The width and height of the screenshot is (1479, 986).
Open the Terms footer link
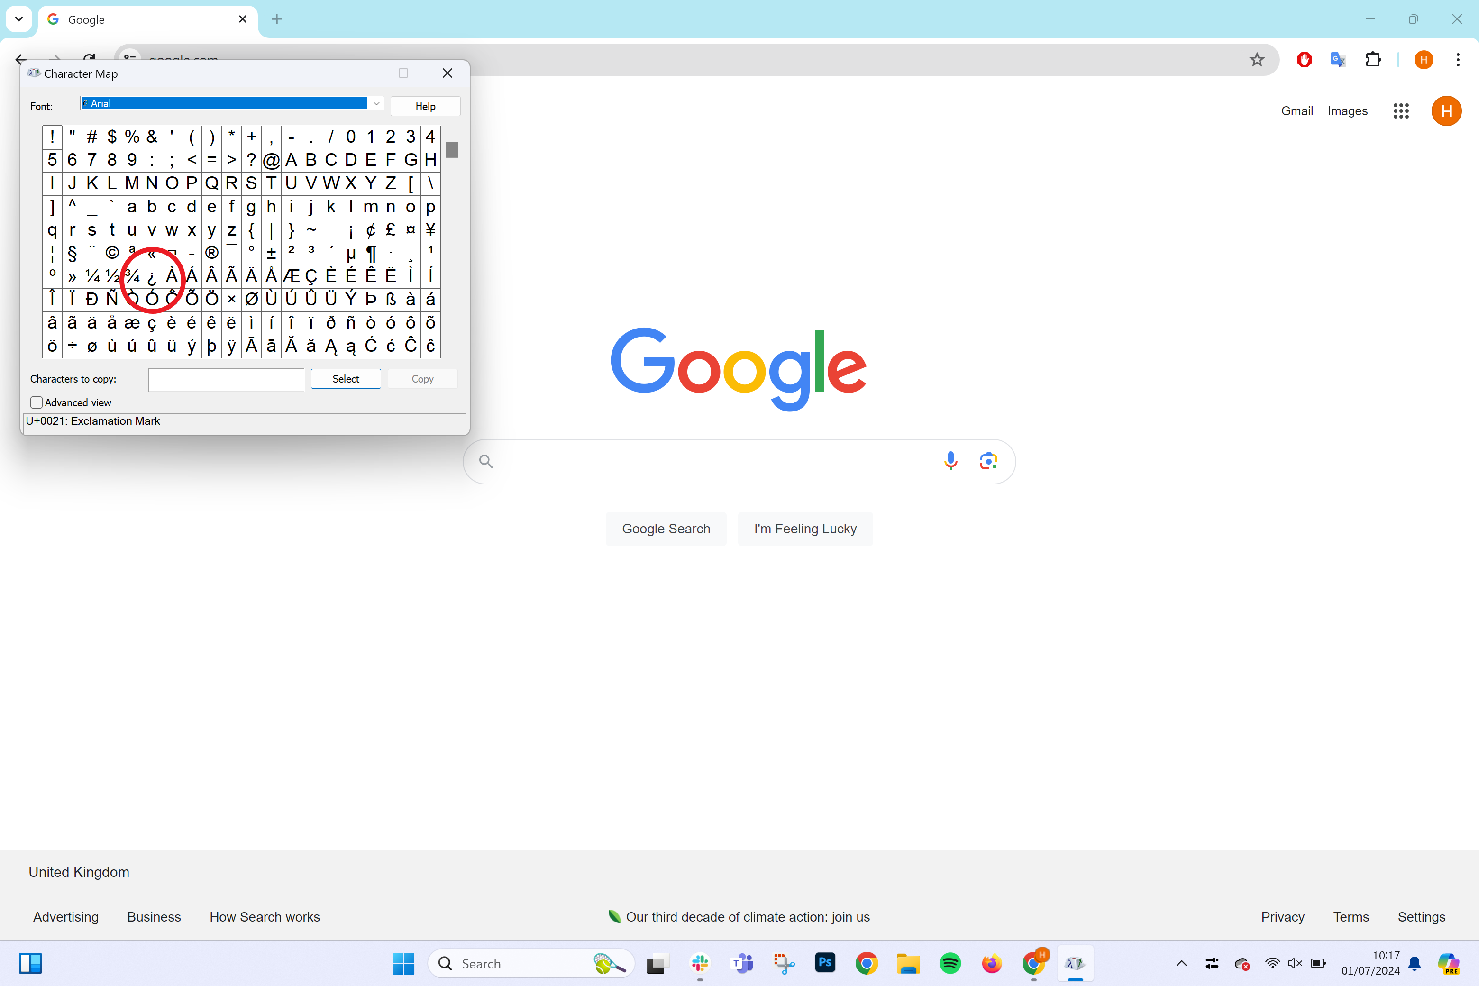[x=1351, y=917]
